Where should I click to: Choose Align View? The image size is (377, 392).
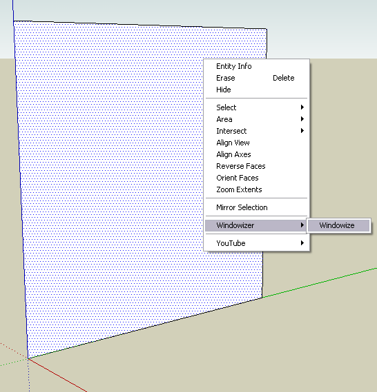click(256, 143)
